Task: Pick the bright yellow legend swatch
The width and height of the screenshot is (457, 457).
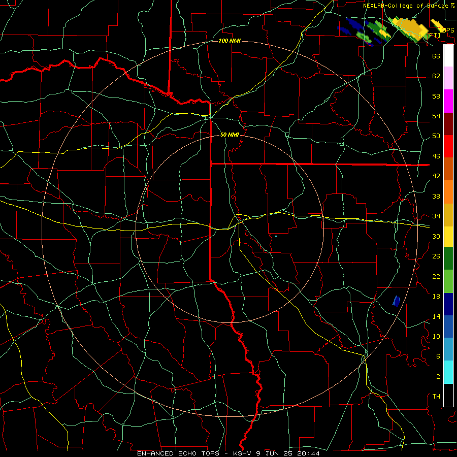Action: click(x=448, y=237)
